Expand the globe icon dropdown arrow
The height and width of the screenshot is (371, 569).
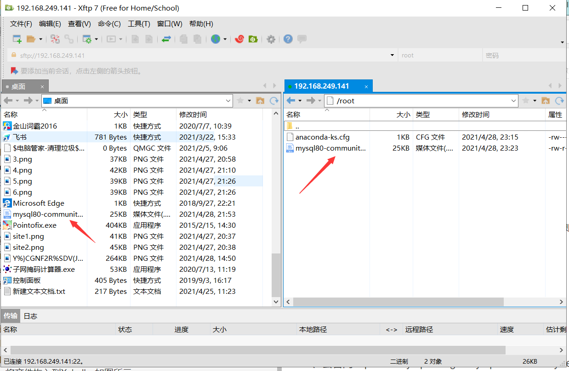tap(225, 39)
